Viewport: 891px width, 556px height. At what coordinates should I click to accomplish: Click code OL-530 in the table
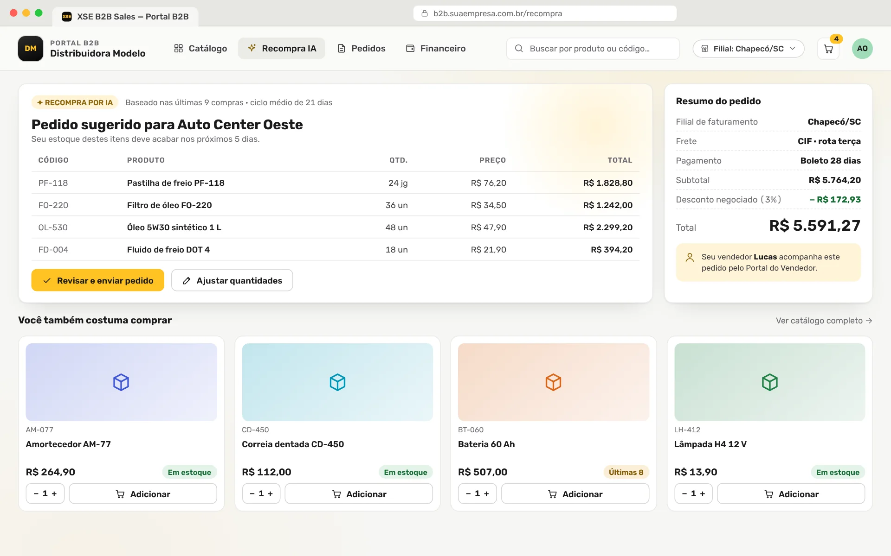[53, 227]
